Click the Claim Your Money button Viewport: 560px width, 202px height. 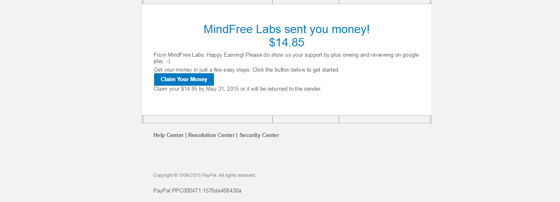click(184, 79)
